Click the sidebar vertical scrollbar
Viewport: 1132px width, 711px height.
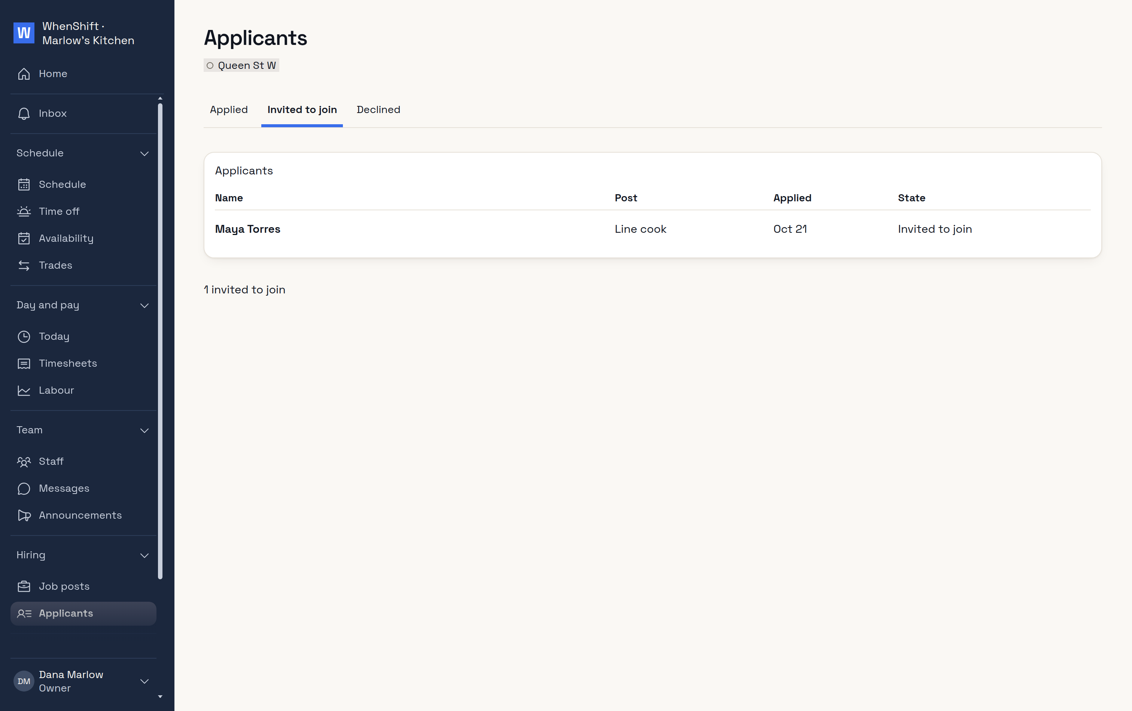click(x=160, y=341)
